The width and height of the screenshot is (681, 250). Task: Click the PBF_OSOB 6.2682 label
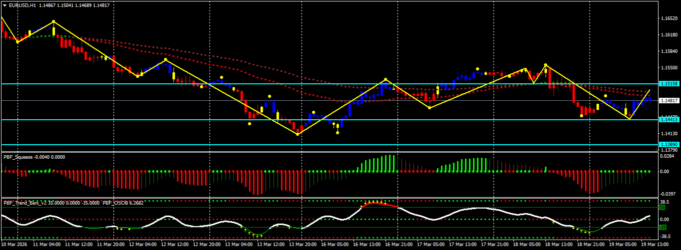[x=123, y=203]
